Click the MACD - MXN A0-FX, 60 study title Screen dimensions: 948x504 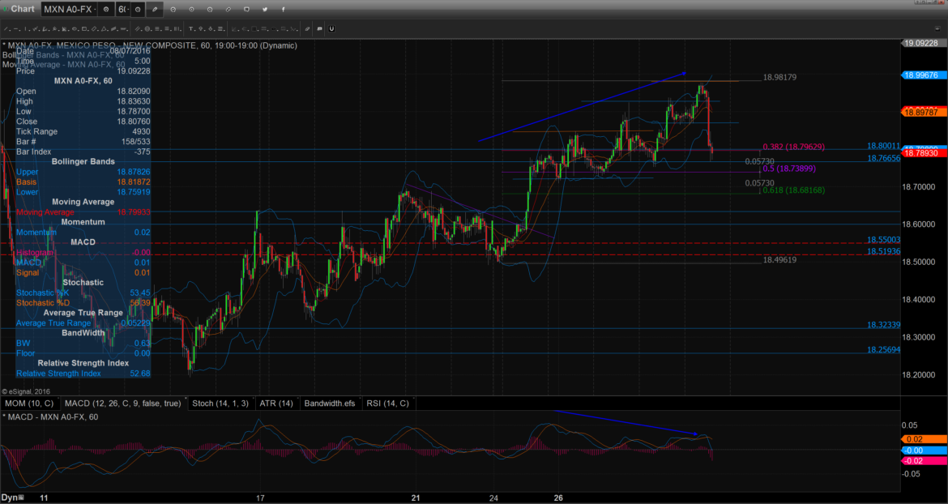click(x=51, y=417)
